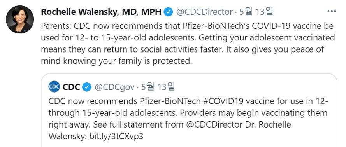
Task: Open the @CDCDirector handle on the main tweet
Action: pos(204,12)
